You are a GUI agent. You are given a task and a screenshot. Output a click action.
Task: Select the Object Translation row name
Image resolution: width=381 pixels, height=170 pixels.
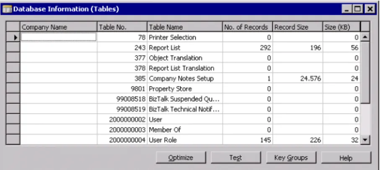coord(185,58)
